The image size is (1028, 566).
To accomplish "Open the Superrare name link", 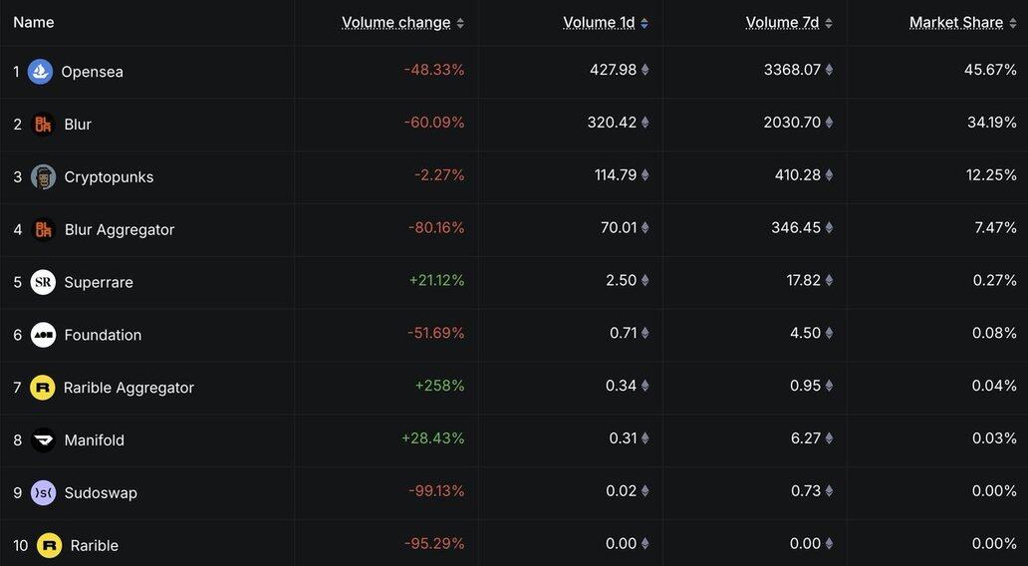I will (99, 282).
